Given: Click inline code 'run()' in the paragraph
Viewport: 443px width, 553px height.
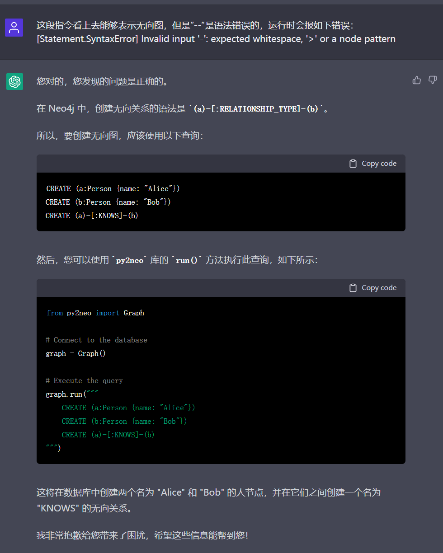Looking at the screenshot, I should (x=187, y=260).
